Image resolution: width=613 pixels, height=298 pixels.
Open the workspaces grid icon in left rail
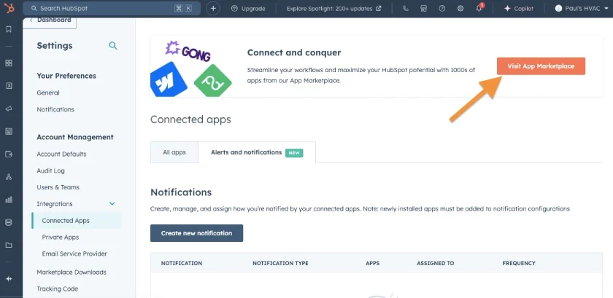pyautogui.click(x=9, y=63)
